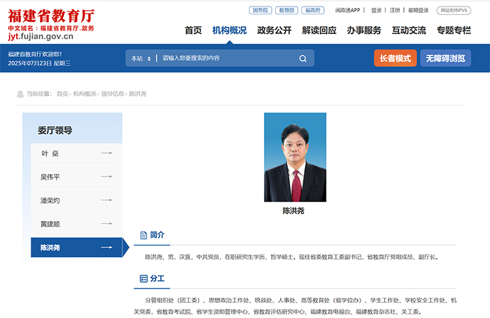490x318 pixels.
Task: Select 潘荣灼 in the leader list
Action: 50,200
